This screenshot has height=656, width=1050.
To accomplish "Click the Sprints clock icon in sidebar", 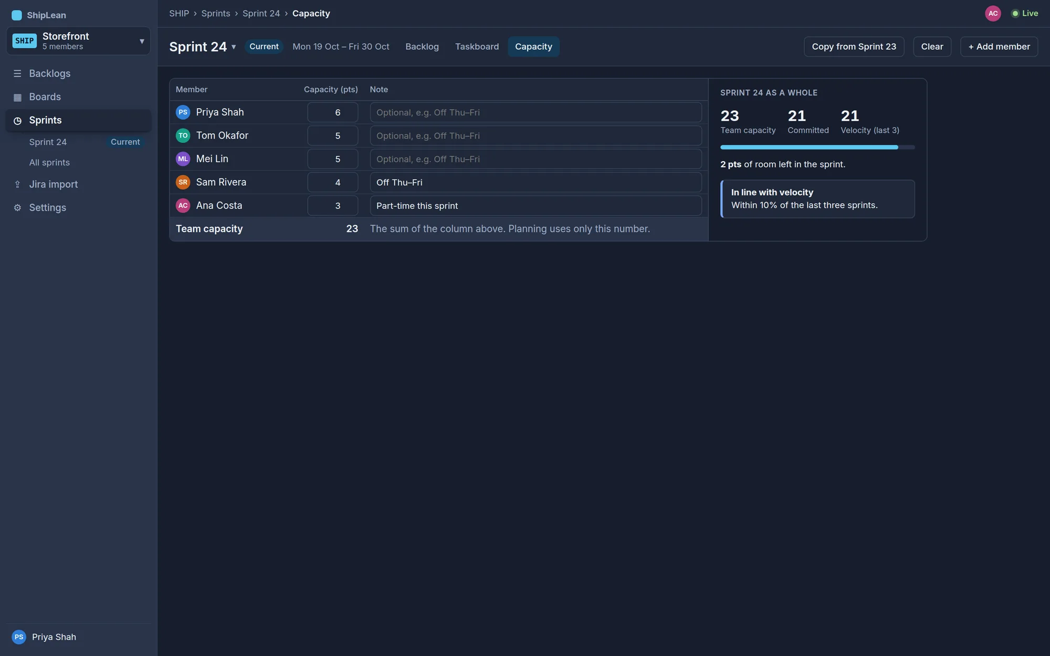I will click(17, 121).
